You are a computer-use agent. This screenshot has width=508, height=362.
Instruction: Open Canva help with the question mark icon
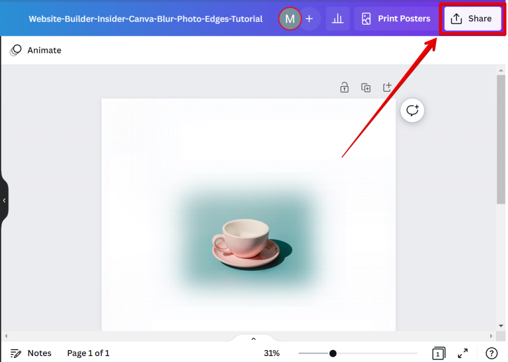point(491,353)
